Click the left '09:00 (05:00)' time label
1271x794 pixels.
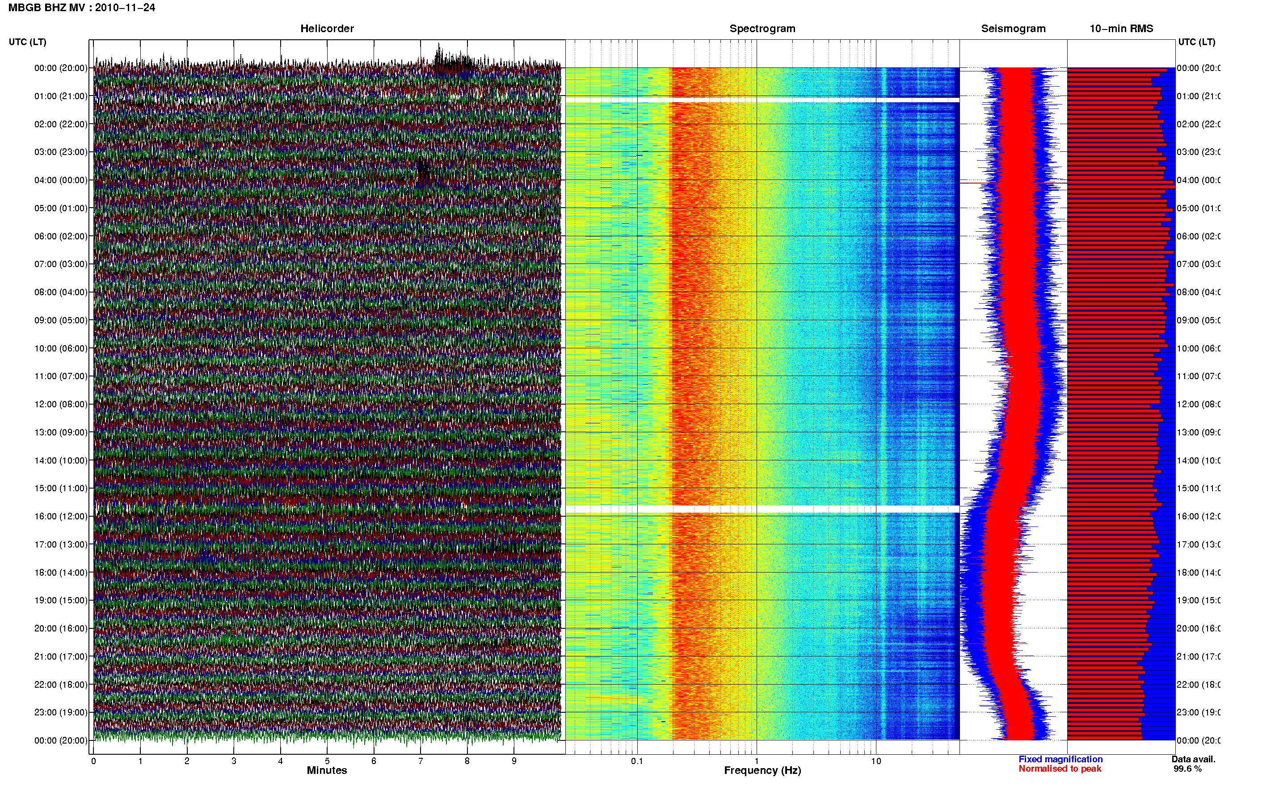click(61, 320)
